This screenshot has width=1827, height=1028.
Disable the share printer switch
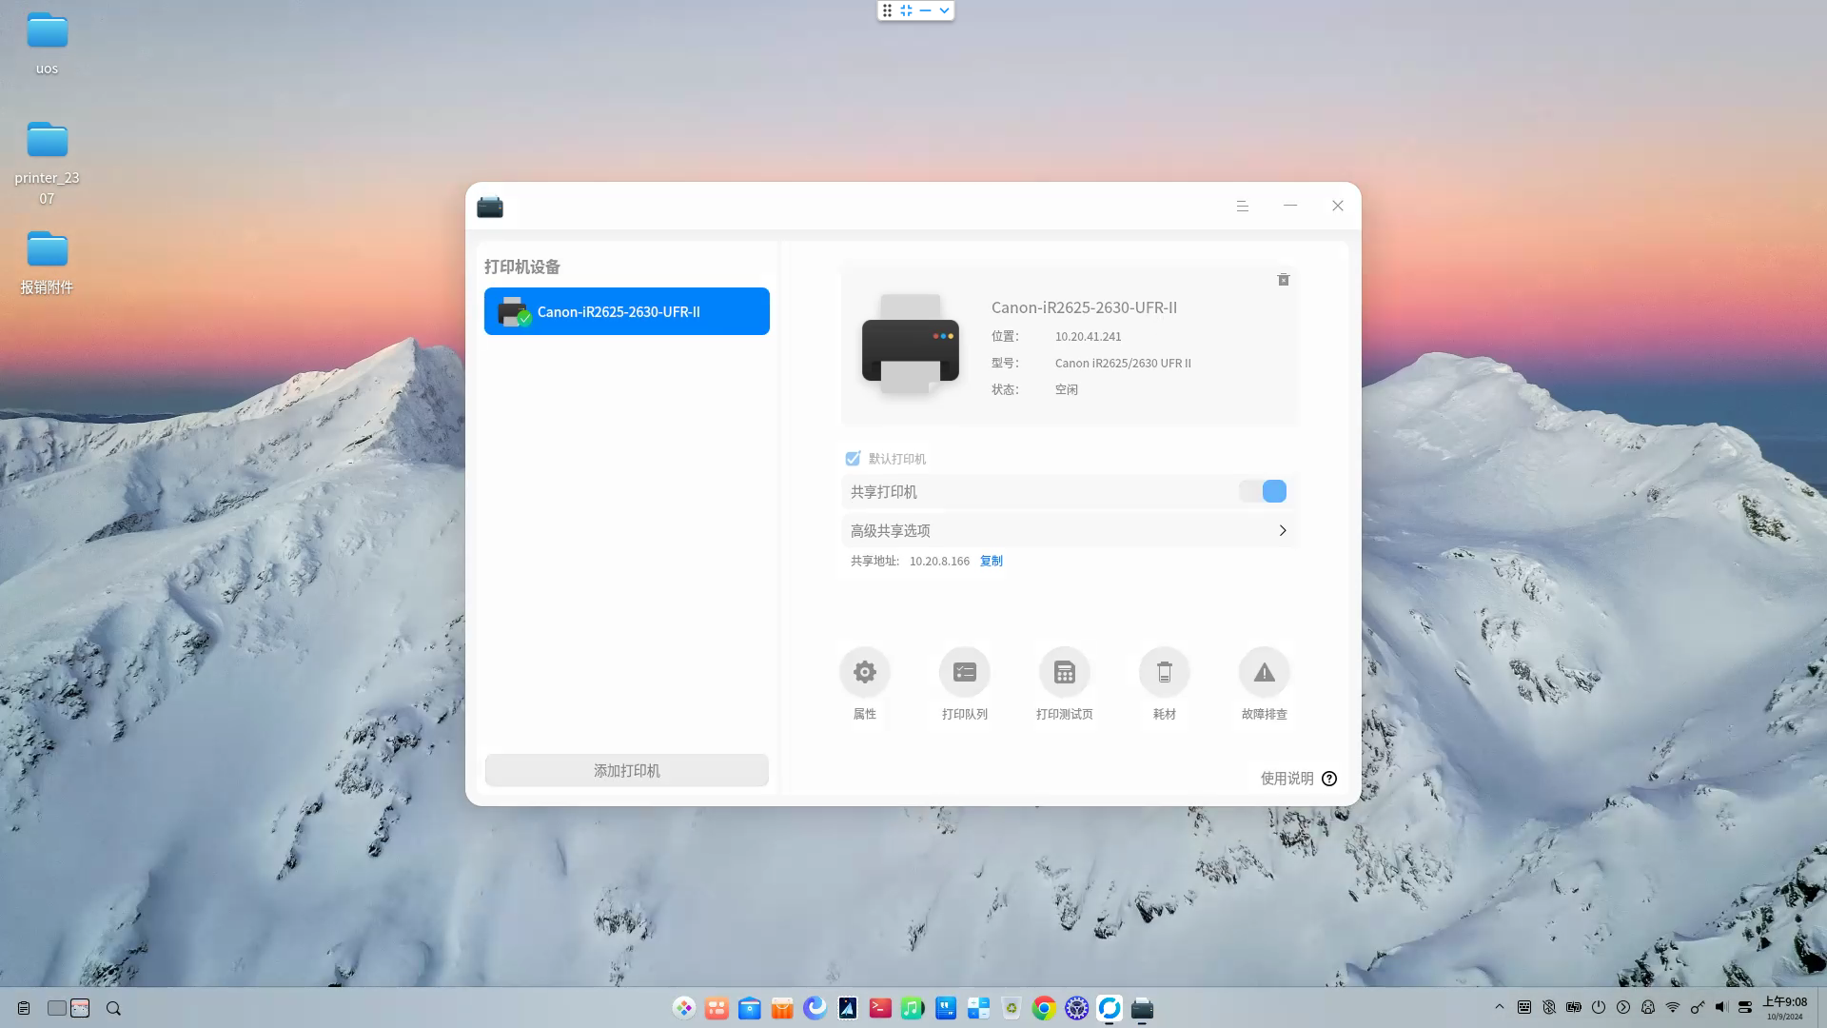(x=1263, y=490)
